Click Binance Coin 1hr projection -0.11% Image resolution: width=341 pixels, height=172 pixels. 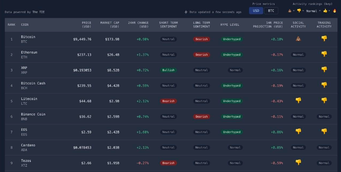click(277, 116)
